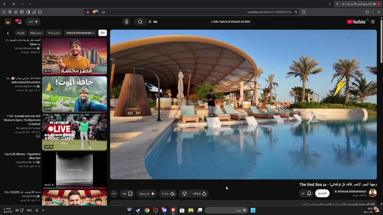This screenshot has height=215, width=383.
Task: Open the on-screen keyboard in search box
Action: [x=155, y=22]
